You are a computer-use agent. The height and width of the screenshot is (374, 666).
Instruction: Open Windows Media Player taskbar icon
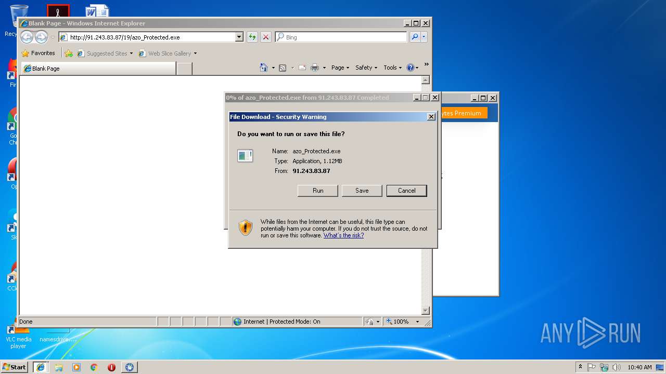76,367
